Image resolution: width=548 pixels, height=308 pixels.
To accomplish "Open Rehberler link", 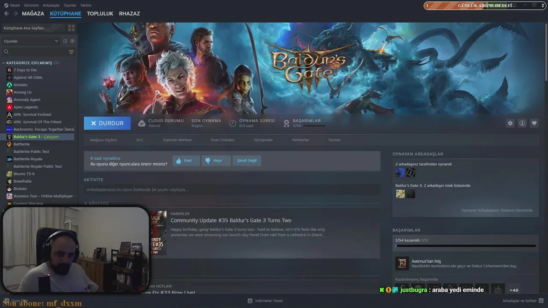I will coord(301,140).
